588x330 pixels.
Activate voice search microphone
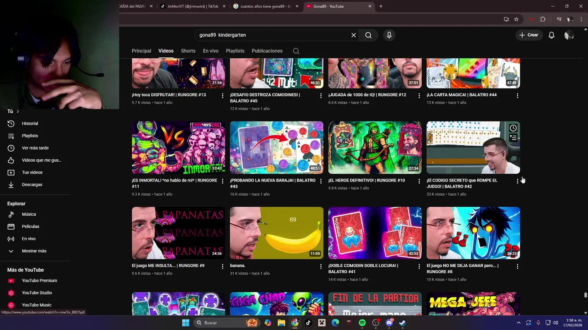click(389, 35)
